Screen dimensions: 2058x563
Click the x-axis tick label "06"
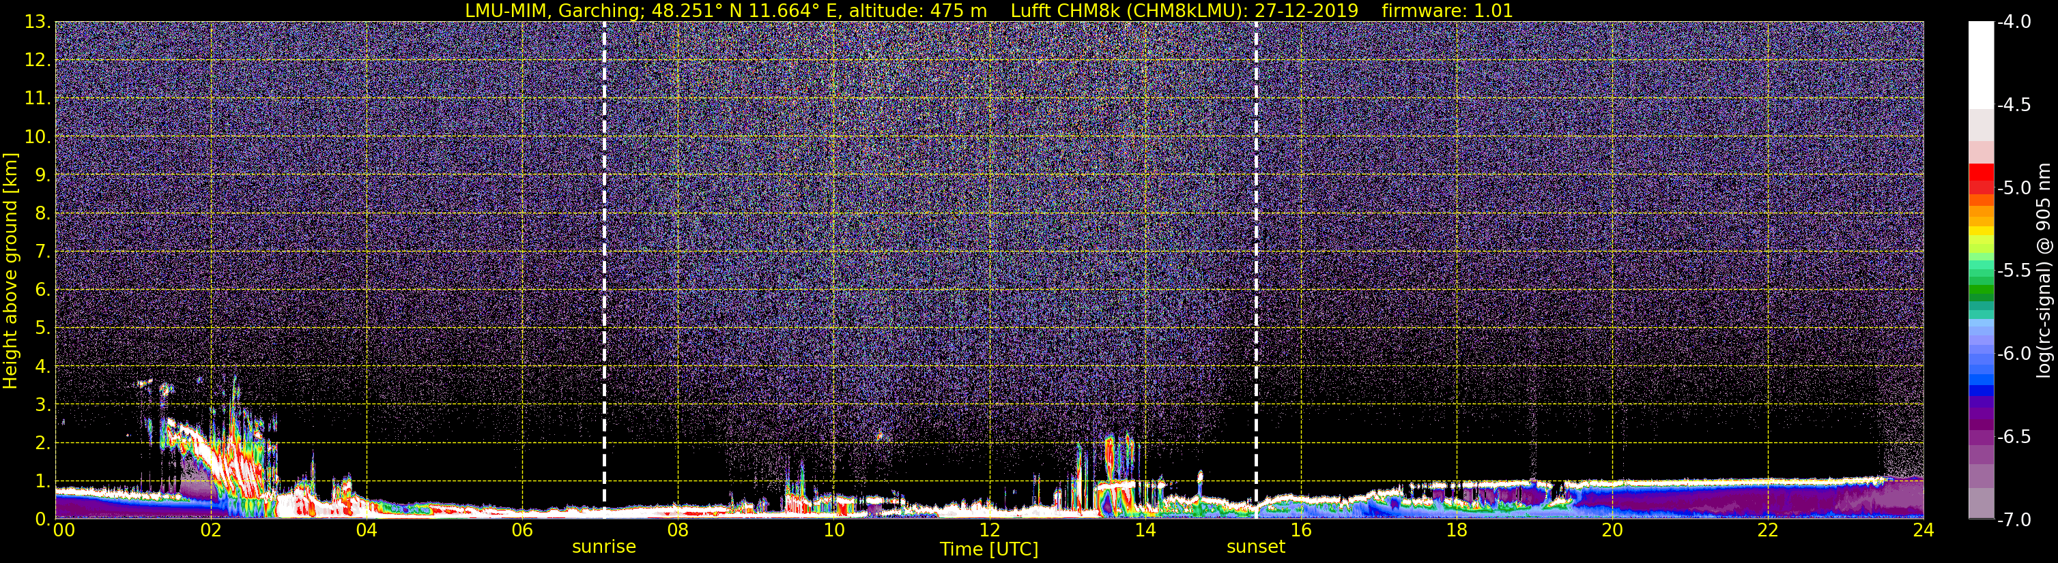click(x=522, y=530)
